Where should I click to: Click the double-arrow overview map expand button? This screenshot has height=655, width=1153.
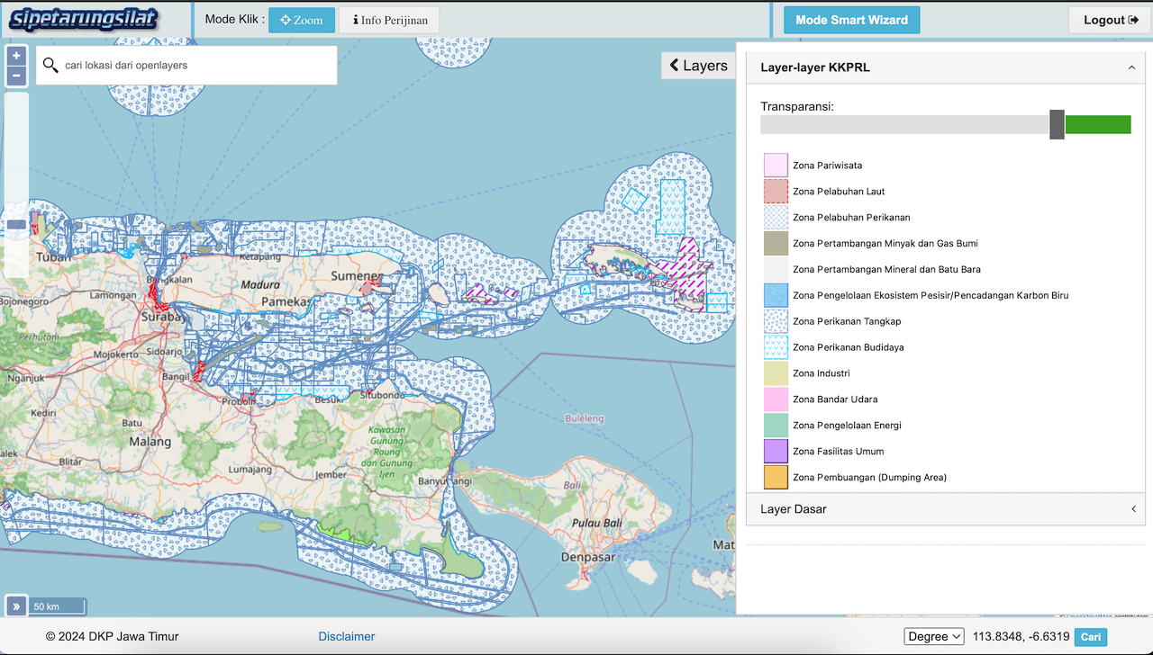coord(16,606)
